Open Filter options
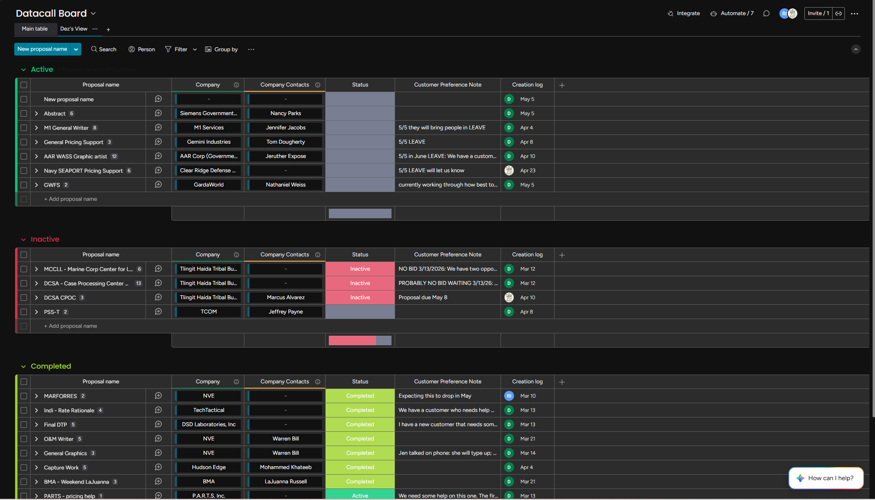875x500 pixels. (176, 49)
